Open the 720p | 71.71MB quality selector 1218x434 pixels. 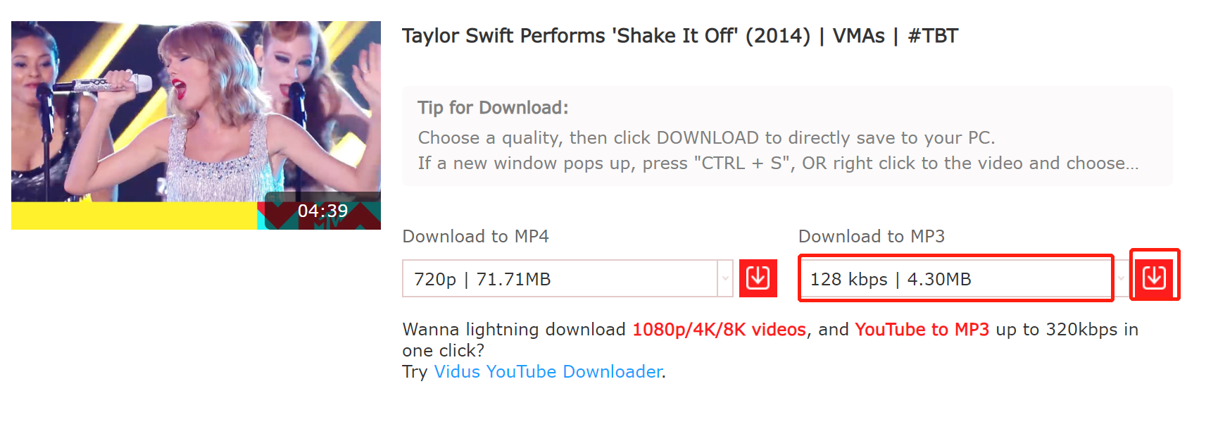567,279
